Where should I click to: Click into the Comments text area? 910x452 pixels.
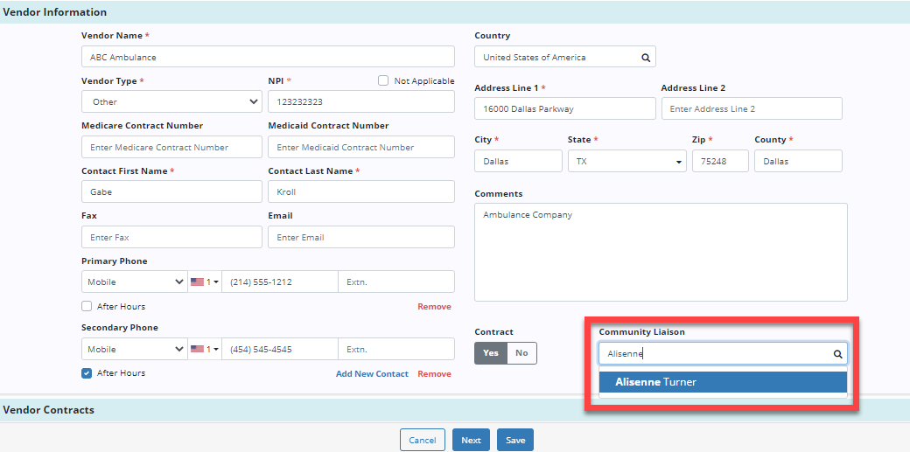pyautogui.click(x=661, y=252)
